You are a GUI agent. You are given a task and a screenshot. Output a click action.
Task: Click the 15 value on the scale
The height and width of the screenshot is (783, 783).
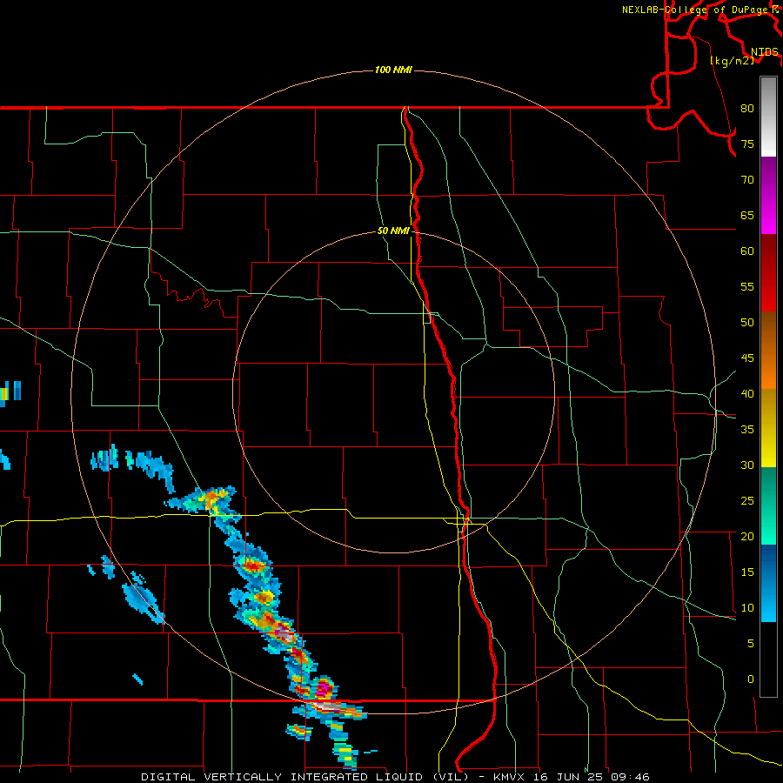tap(747, 572)
